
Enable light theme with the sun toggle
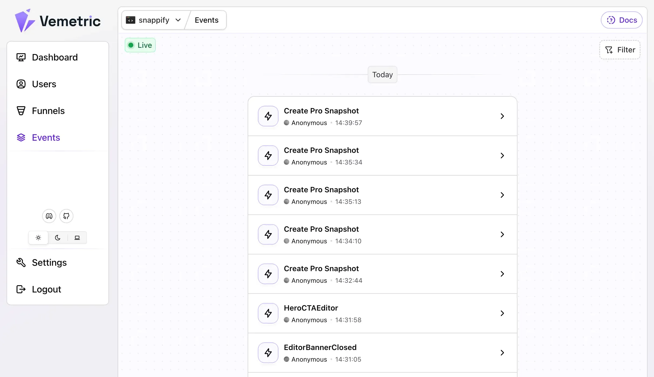[38, 237]
